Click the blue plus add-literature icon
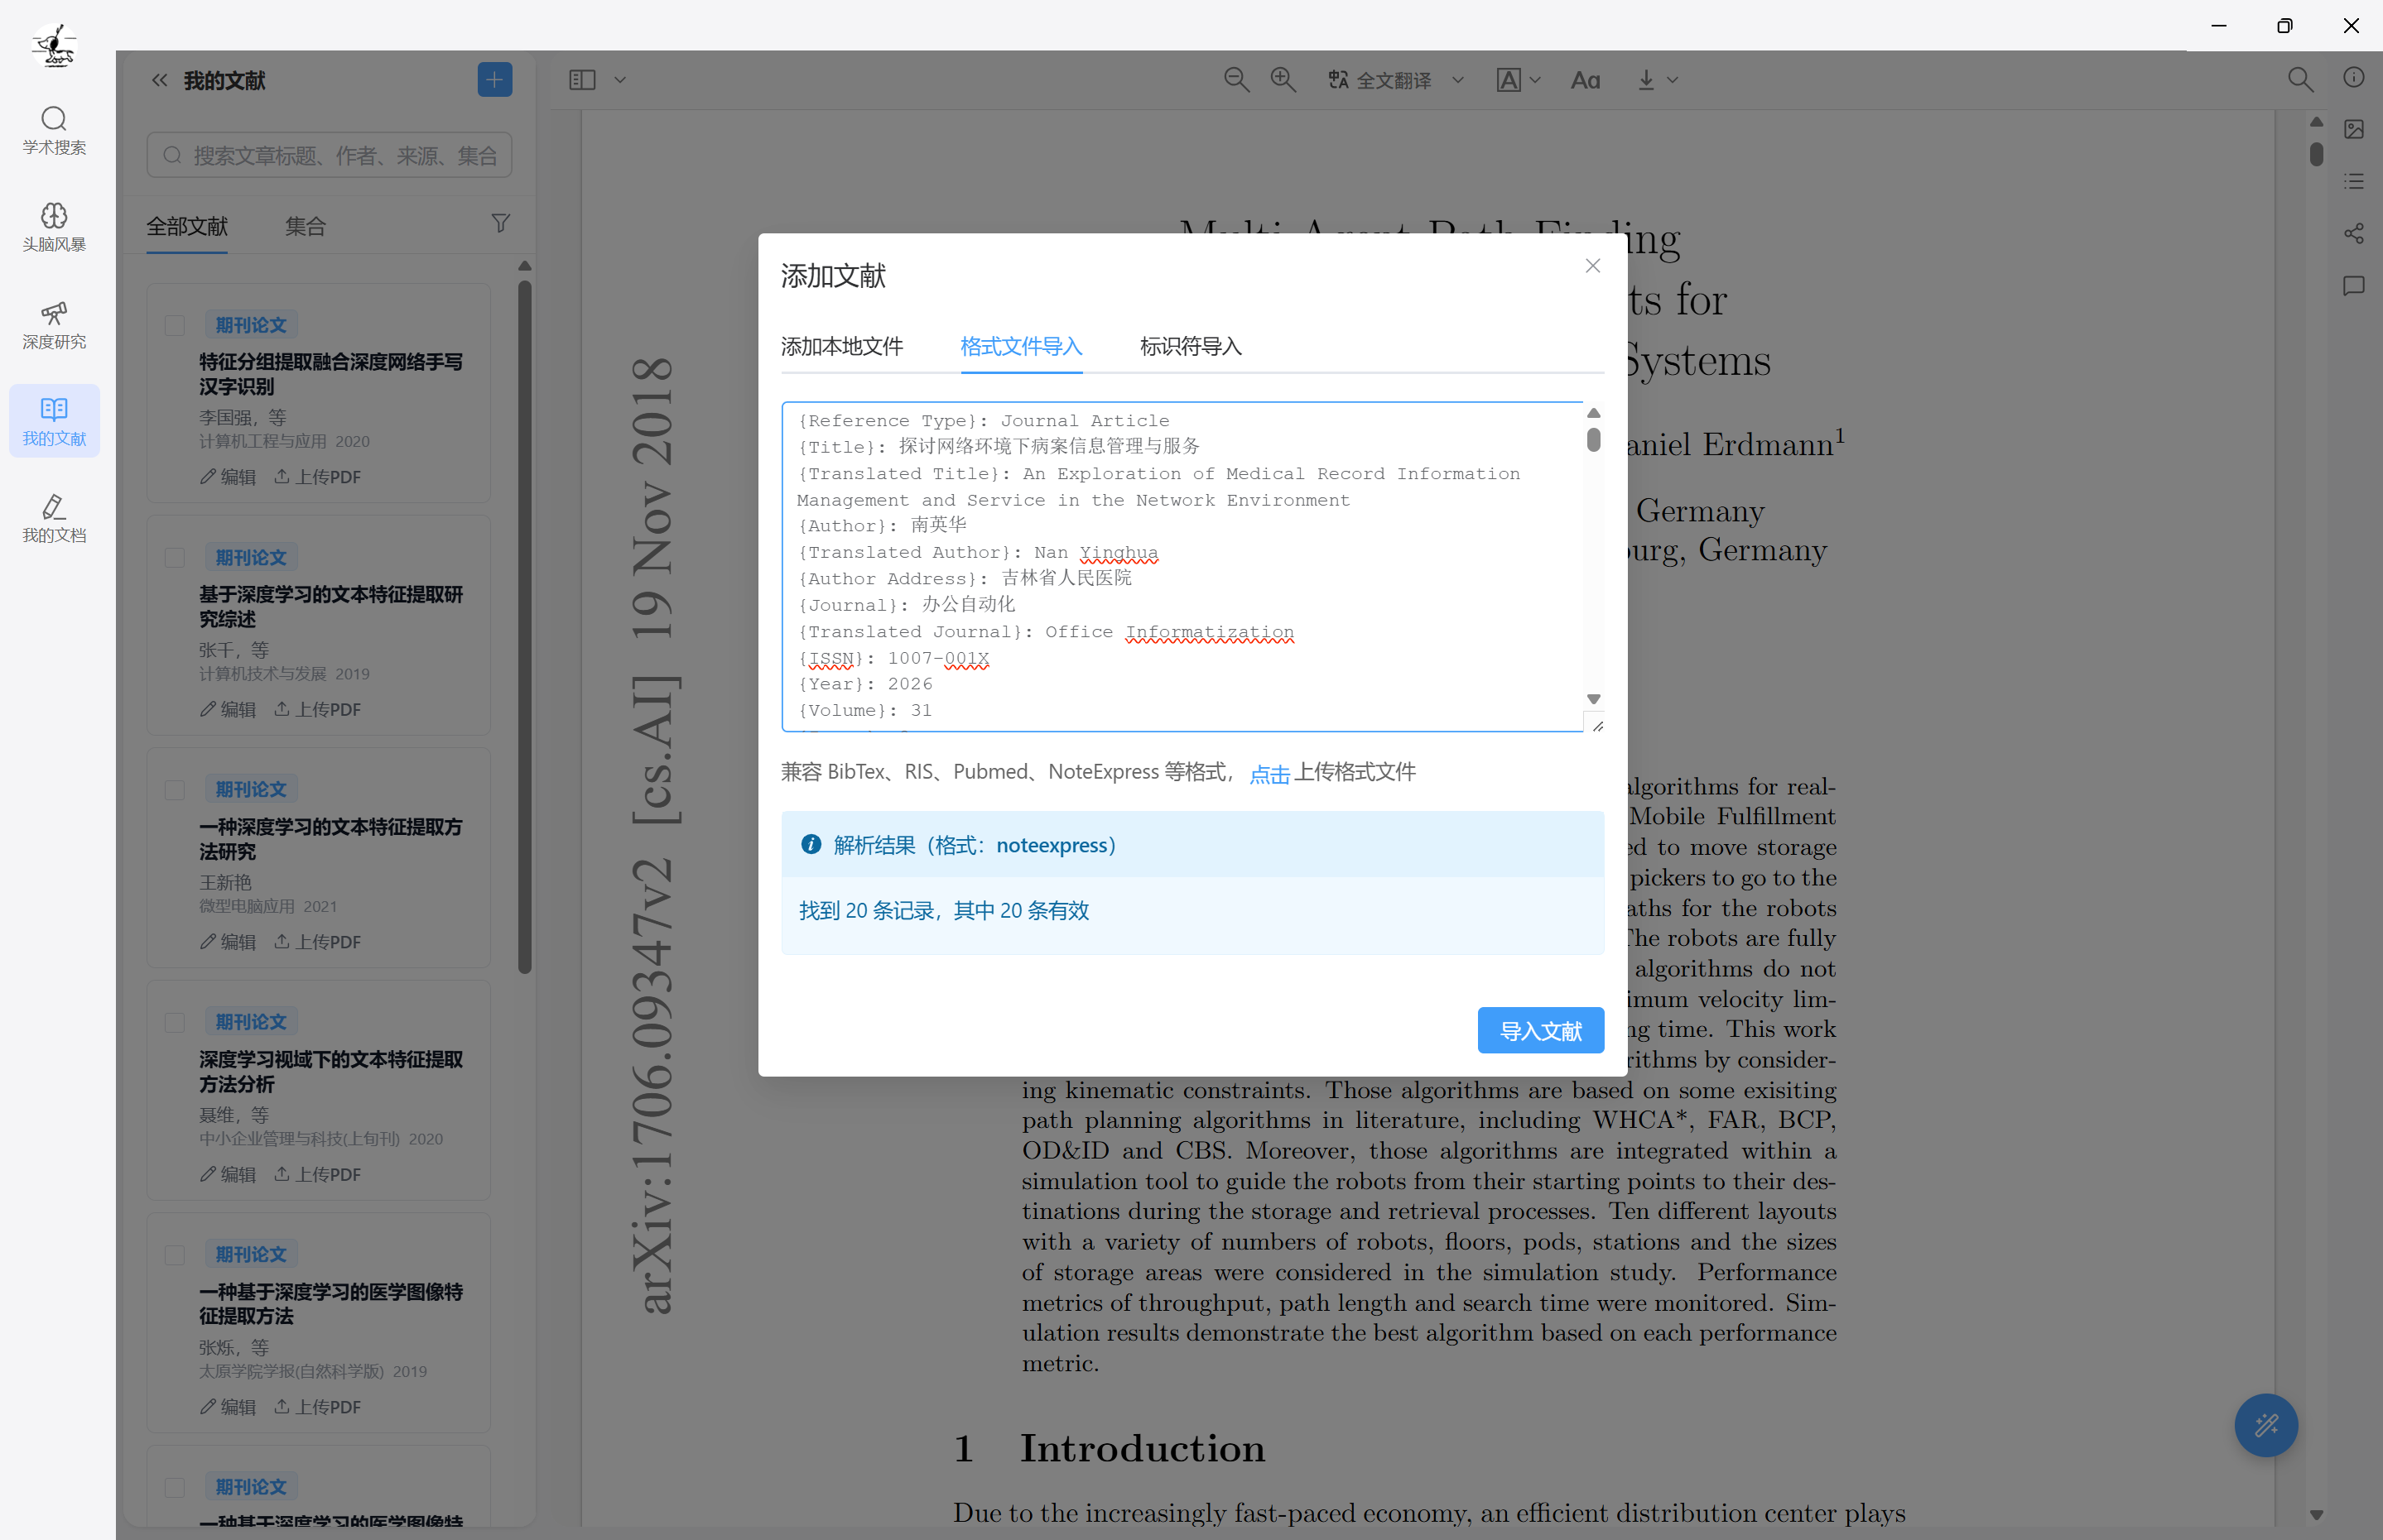2383x1540 pixels. pyautogui.click(x=494, y=80)
